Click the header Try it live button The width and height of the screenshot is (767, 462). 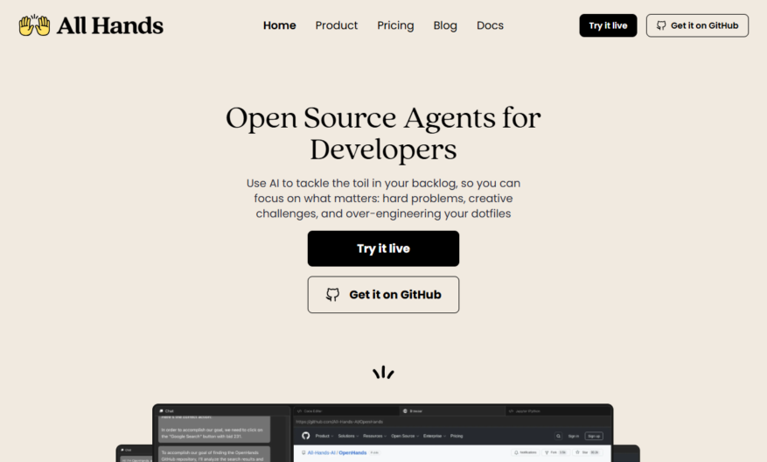[x=608, y=25]
